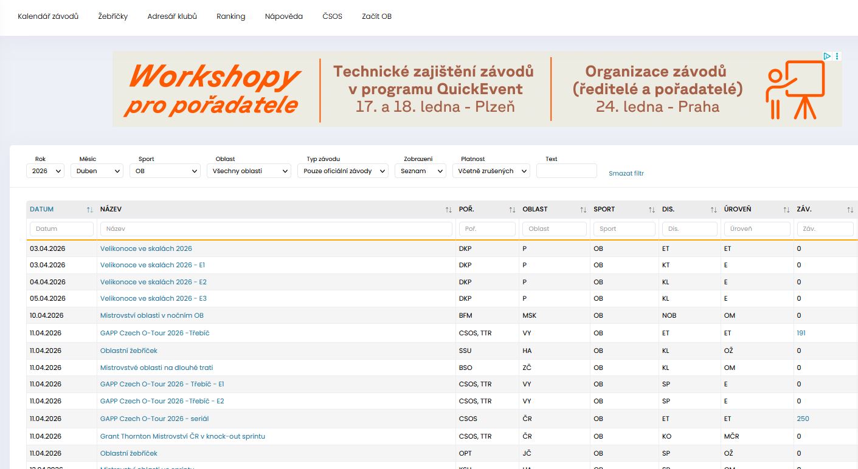858x469 pixels.
Task: Click sort arrows in NÁZEV column header
Action: 448,210
